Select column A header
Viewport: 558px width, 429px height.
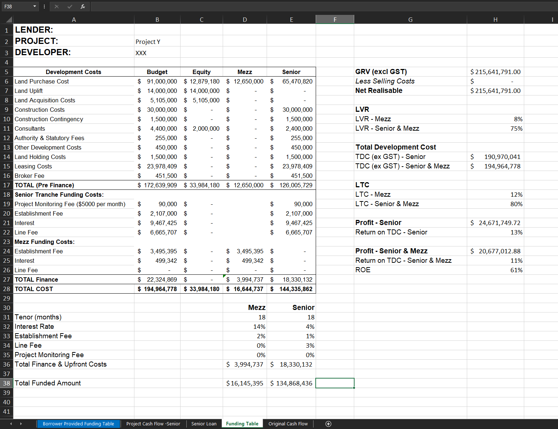click(74, 20)
